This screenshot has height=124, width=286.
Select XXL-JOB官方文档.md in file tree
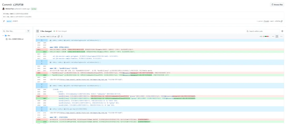16,39
